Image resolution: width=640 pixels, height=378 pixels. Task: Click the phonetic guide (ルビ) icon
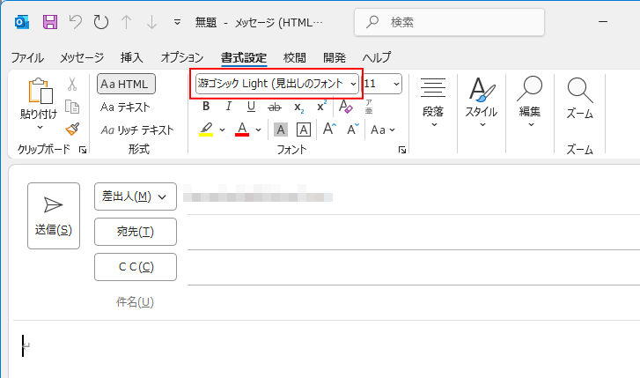(x=369, y=107)
